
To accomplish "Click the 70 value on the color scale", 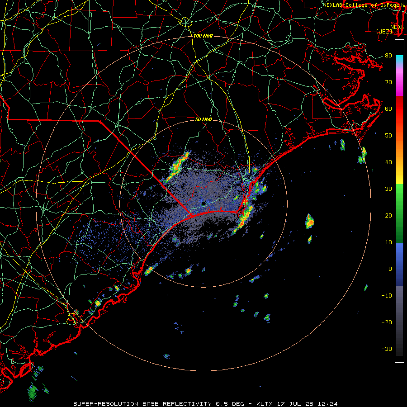I will (x=388, y=82).
